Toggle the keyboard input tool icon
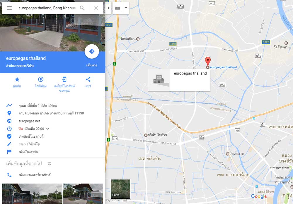Viewport: 293px width, 204px height. (117, 8)
